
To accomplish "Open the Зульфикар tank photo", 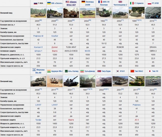I will (88, 81).
